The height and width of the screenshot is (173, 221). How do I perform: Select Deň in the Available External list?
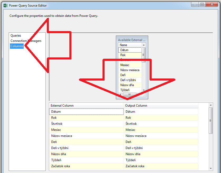click(x=130, y=75)
